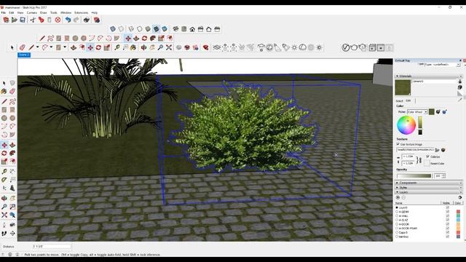Click the red Erase circle icon
Viewport: 466px width, 262px height.
click(x=58, y=20)
